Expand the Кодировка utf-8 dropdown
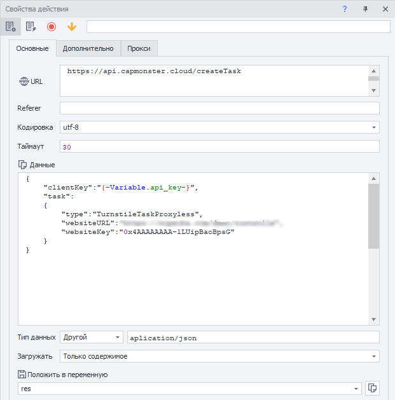The width and height of the screenshot is (395, 400). [373, 127]
